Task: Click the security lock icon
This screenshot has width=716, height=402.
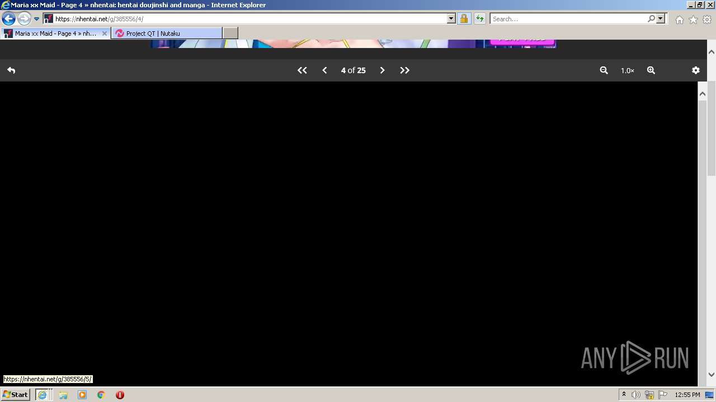Action: (x=464, y=18)
